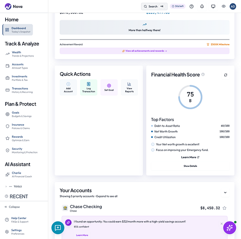The image size is (241, 239).
Task: Click Debt-to-Asset Ratio factor
Action: pos(190,126)
